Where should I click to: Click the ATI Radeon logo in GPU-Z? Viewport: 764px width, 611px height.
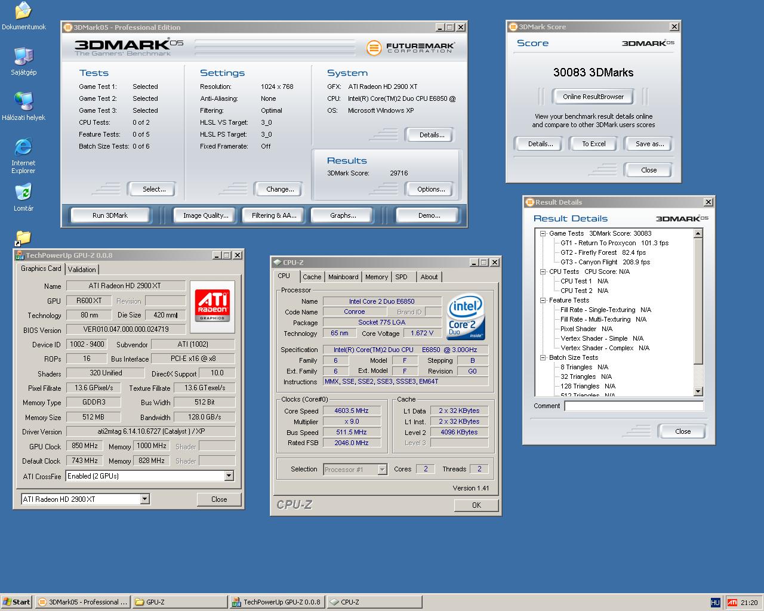tap(212, 305)
